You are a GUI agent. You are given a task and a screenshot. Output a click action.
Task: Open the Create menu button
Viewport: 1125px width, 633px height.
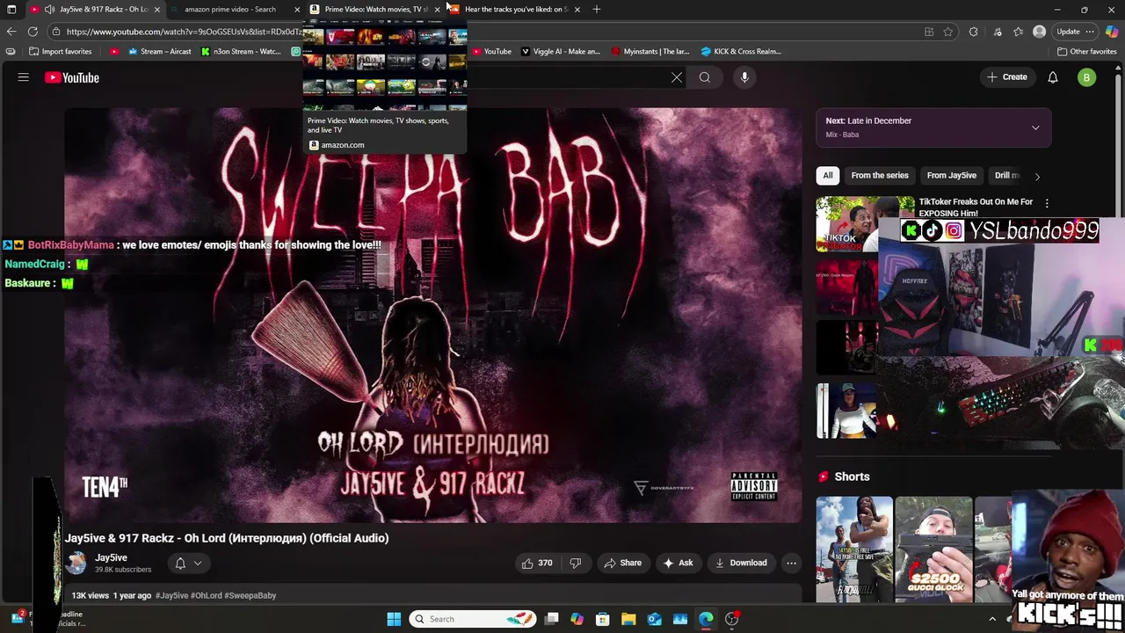click(x=1007, y=77)
